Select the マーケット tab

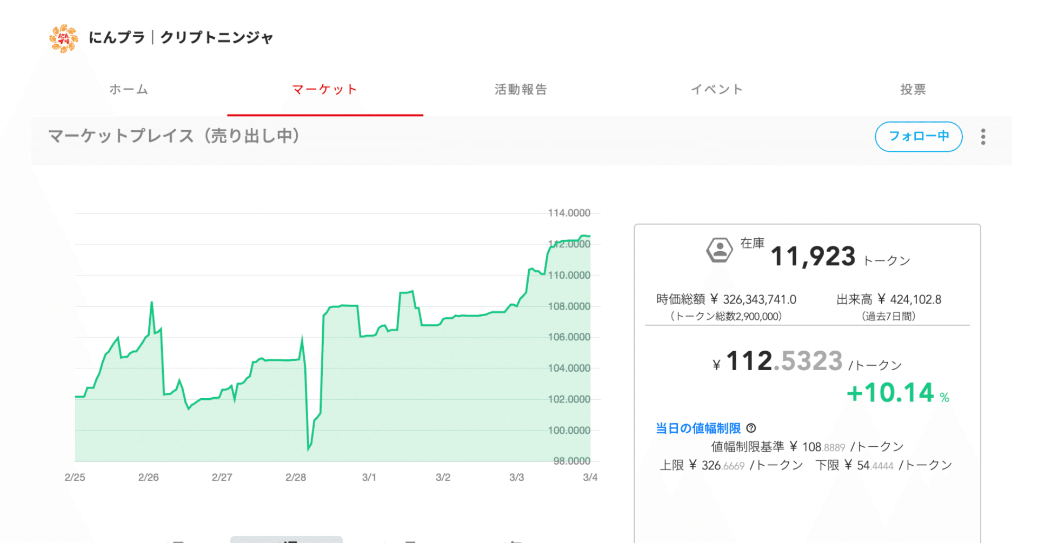pos(324,90)
